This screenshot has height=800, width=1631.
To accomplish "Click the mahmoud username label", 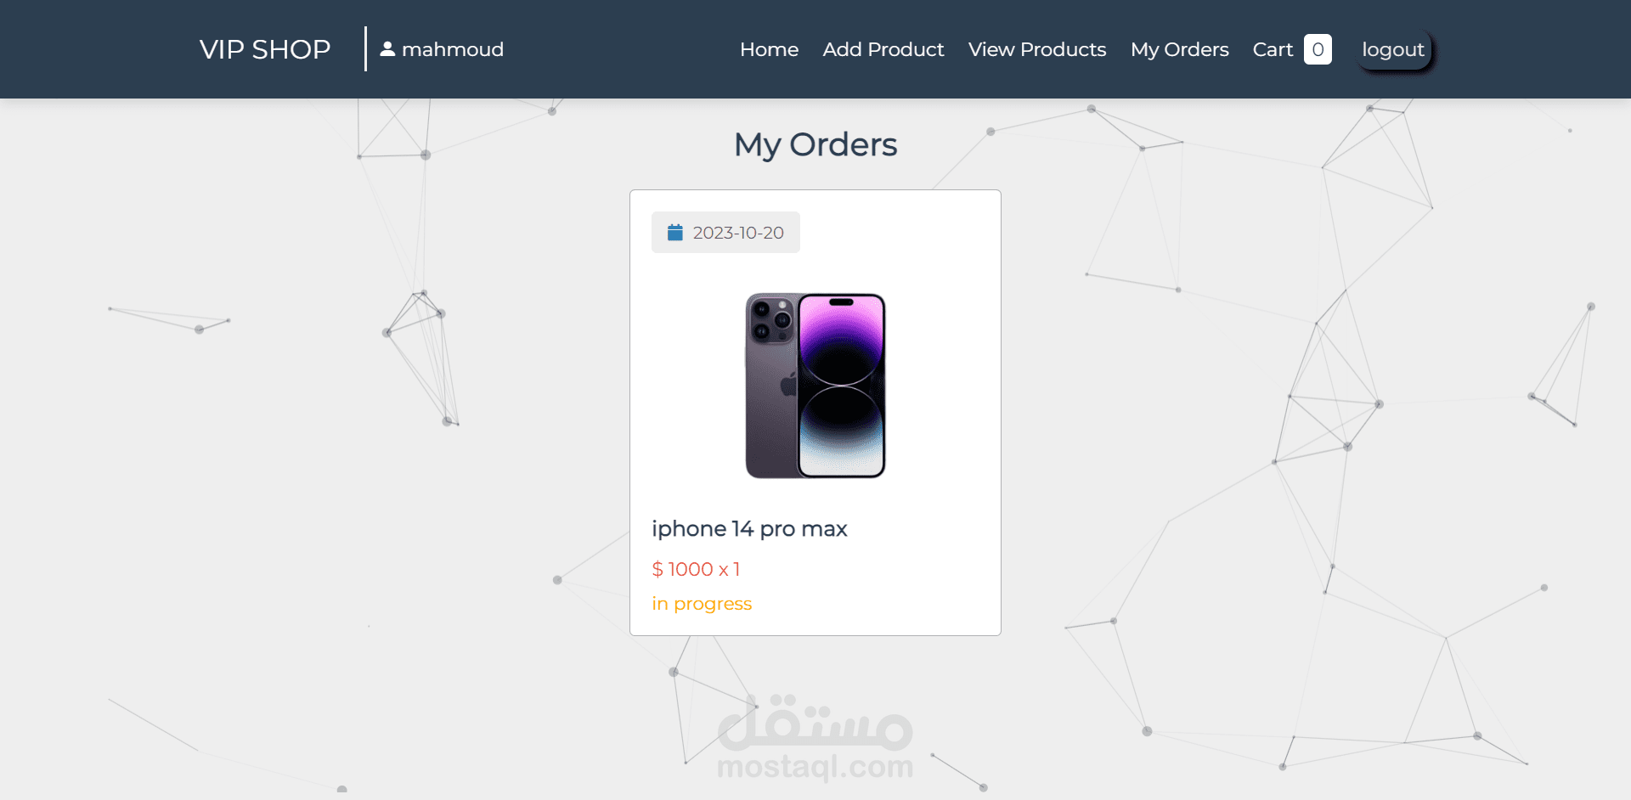I will pos(453,49).
